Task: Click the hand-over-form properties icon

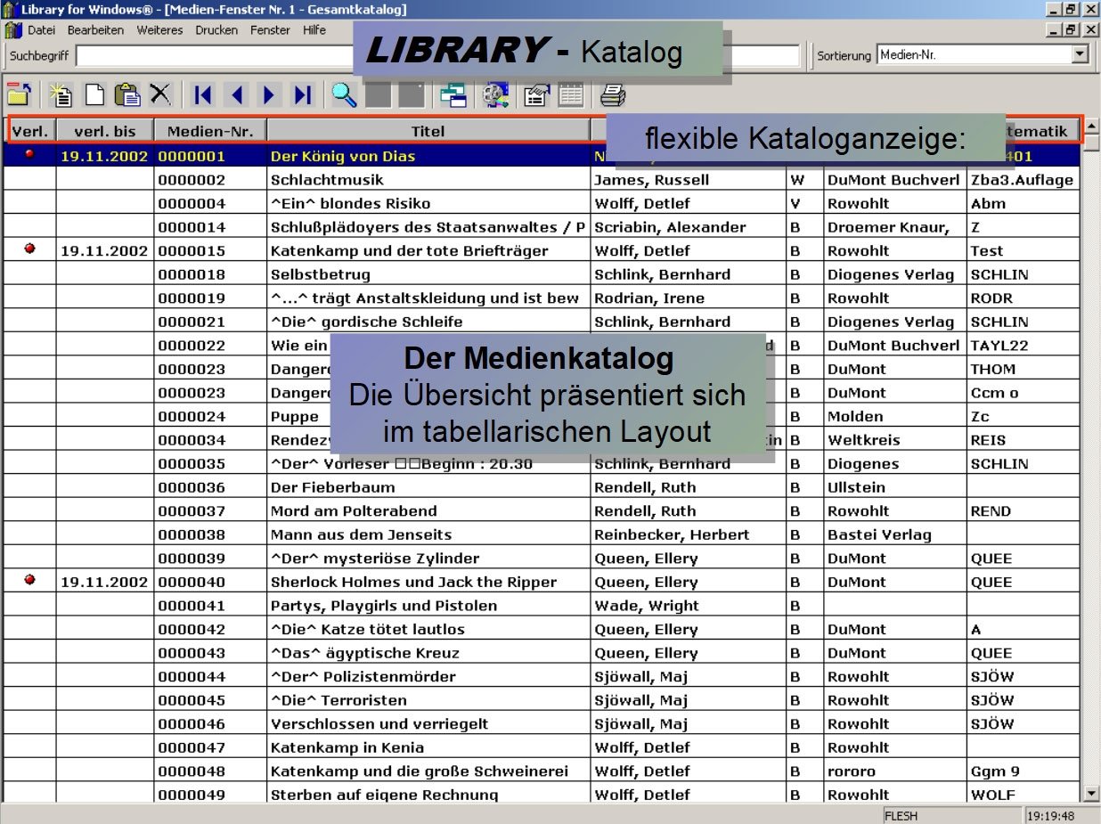Action: [536, 94]
